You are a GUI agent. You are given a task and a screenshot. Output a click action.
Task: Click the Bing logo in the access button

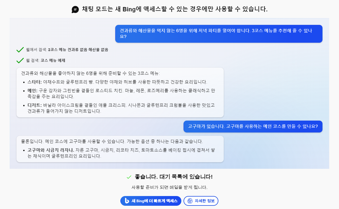tap(127, 201)
